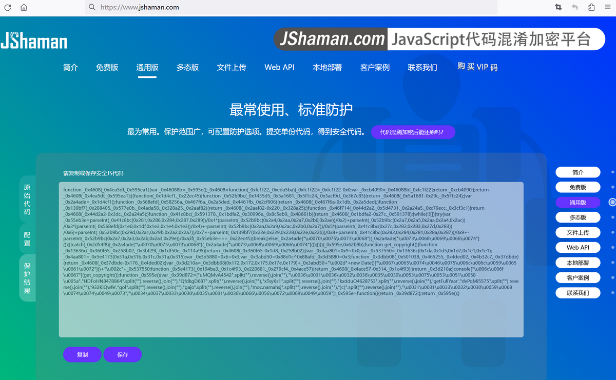
Task: Switch to the 原始代码 side tab
Action: (x=27, y=199)
